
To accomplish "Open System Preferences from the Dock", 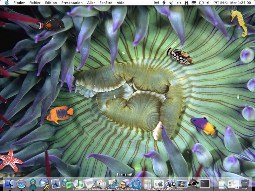I will (159, 184).
